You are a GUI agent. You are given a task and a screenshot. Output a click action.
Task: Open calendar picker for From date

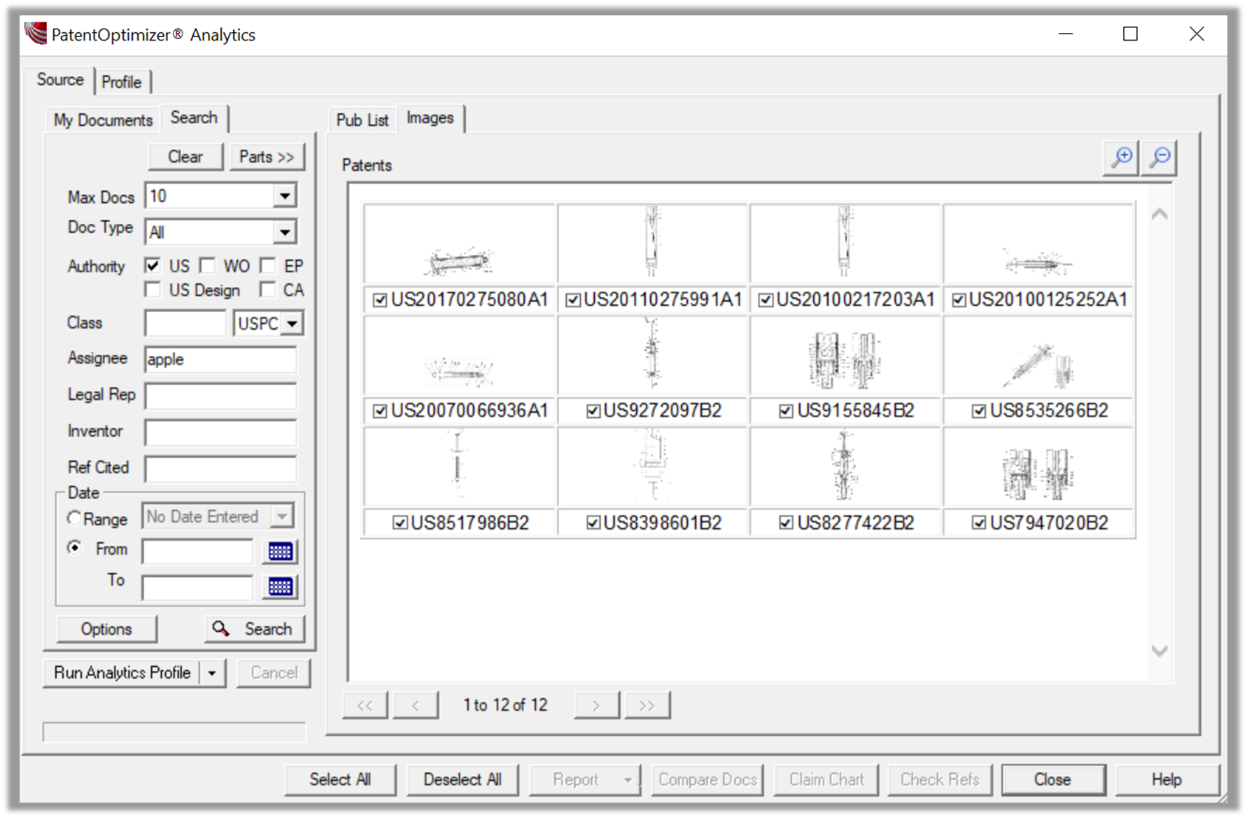[280, 551]
